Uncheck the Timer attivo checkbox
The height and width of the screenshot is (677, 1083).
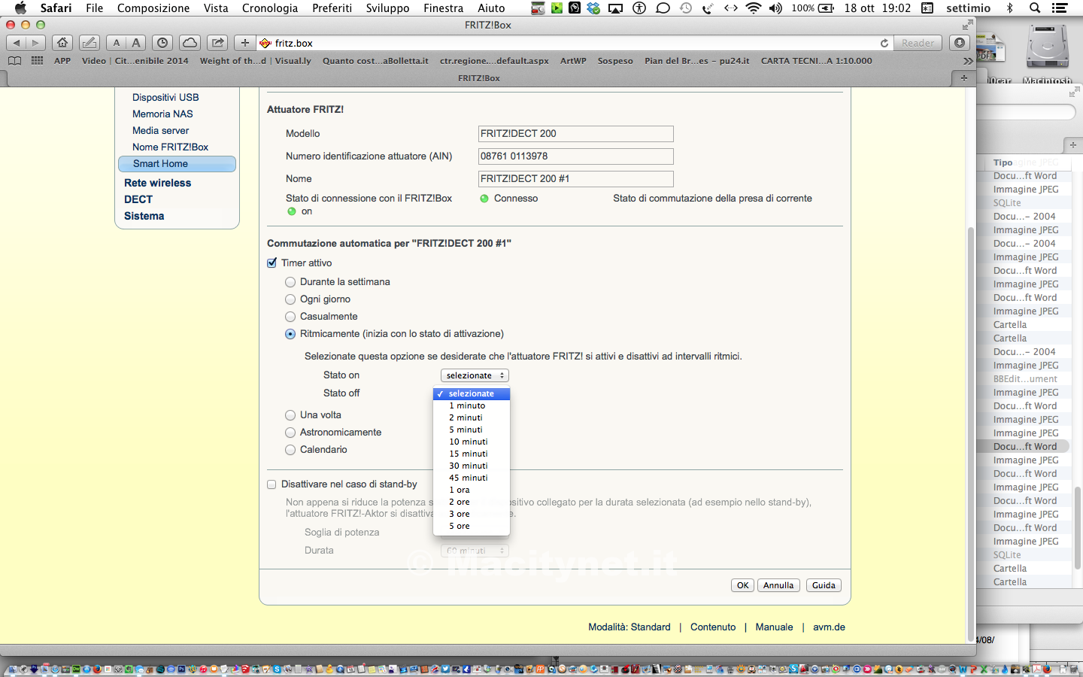click(272, 263)
